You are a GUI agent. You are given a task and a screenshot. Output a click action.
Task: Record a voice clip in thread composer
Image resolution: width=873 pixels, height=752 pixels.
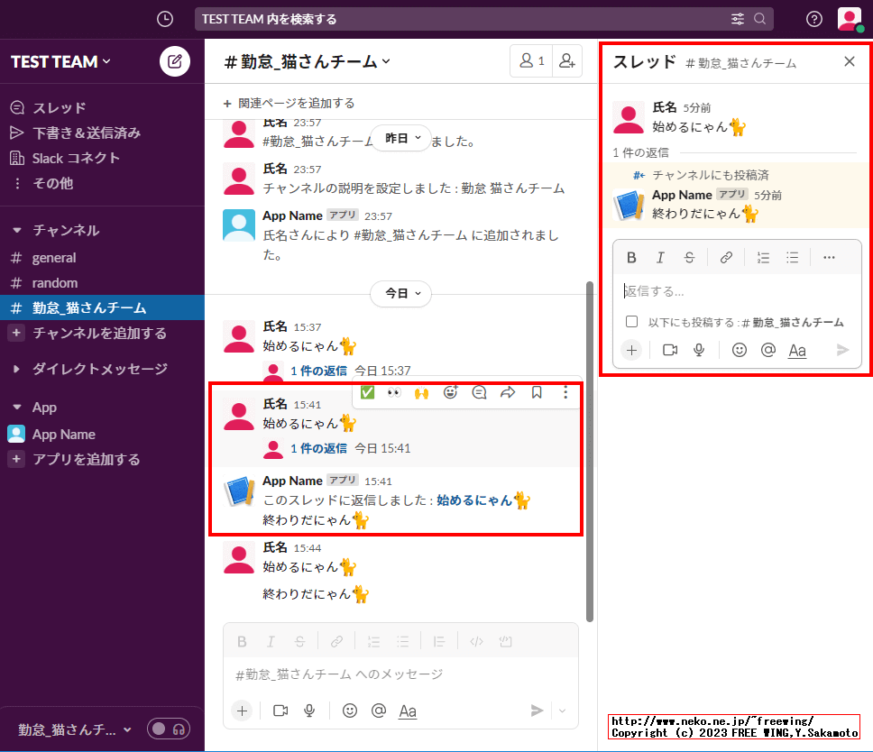point(698,350)
